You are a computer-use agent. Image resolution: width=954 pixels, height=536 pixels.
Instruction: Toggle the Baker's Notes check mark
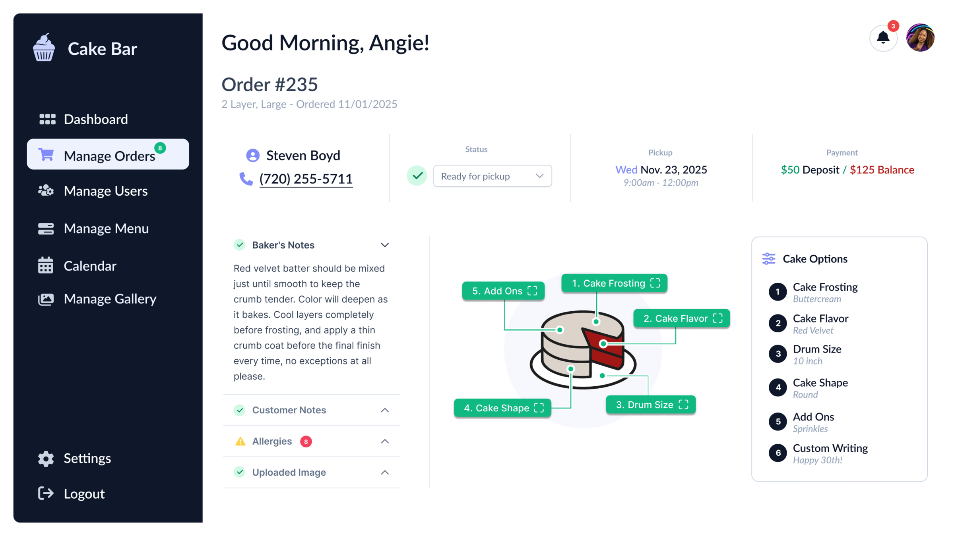(239, 245)
